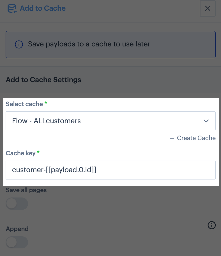
Task: Click the Save all pages label
Action: 26,190
